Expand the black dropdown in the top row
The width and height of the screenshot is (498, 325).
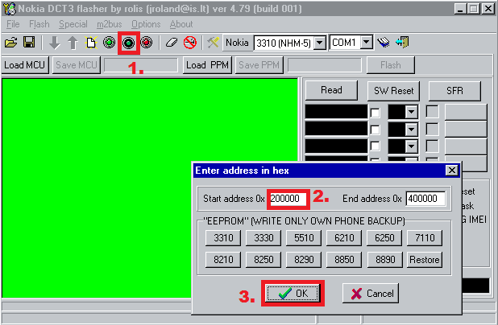[412, 113]
